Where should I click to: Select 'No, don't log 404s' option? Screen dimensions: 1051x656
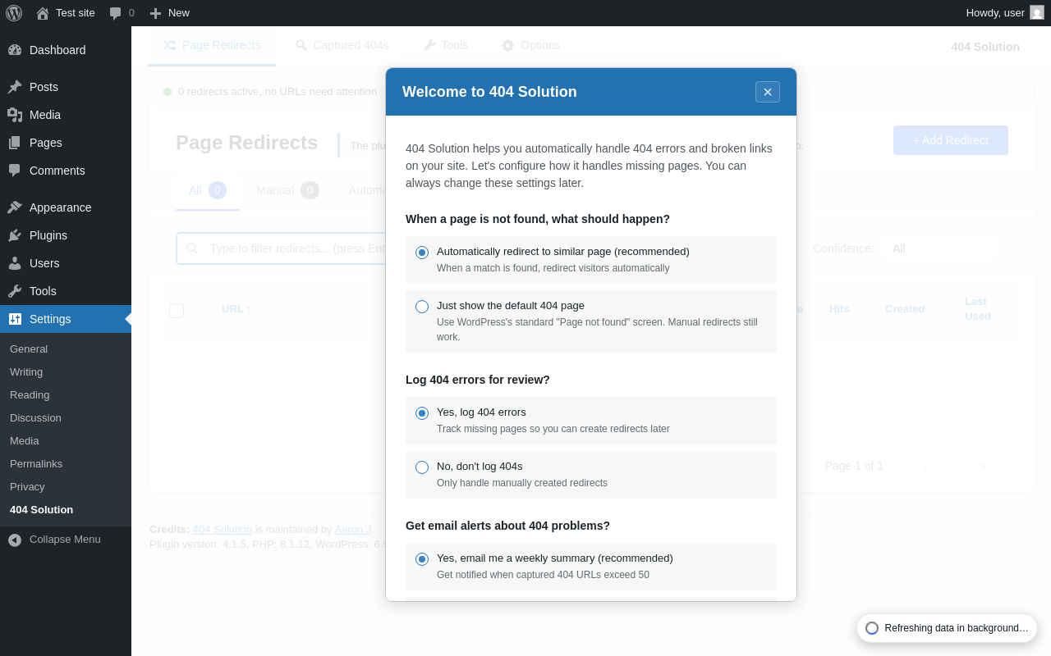[x=422, y=467]
